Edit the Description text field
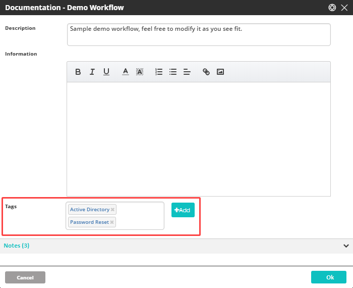This screenshot has width=353, height=288. click(199, 34)
